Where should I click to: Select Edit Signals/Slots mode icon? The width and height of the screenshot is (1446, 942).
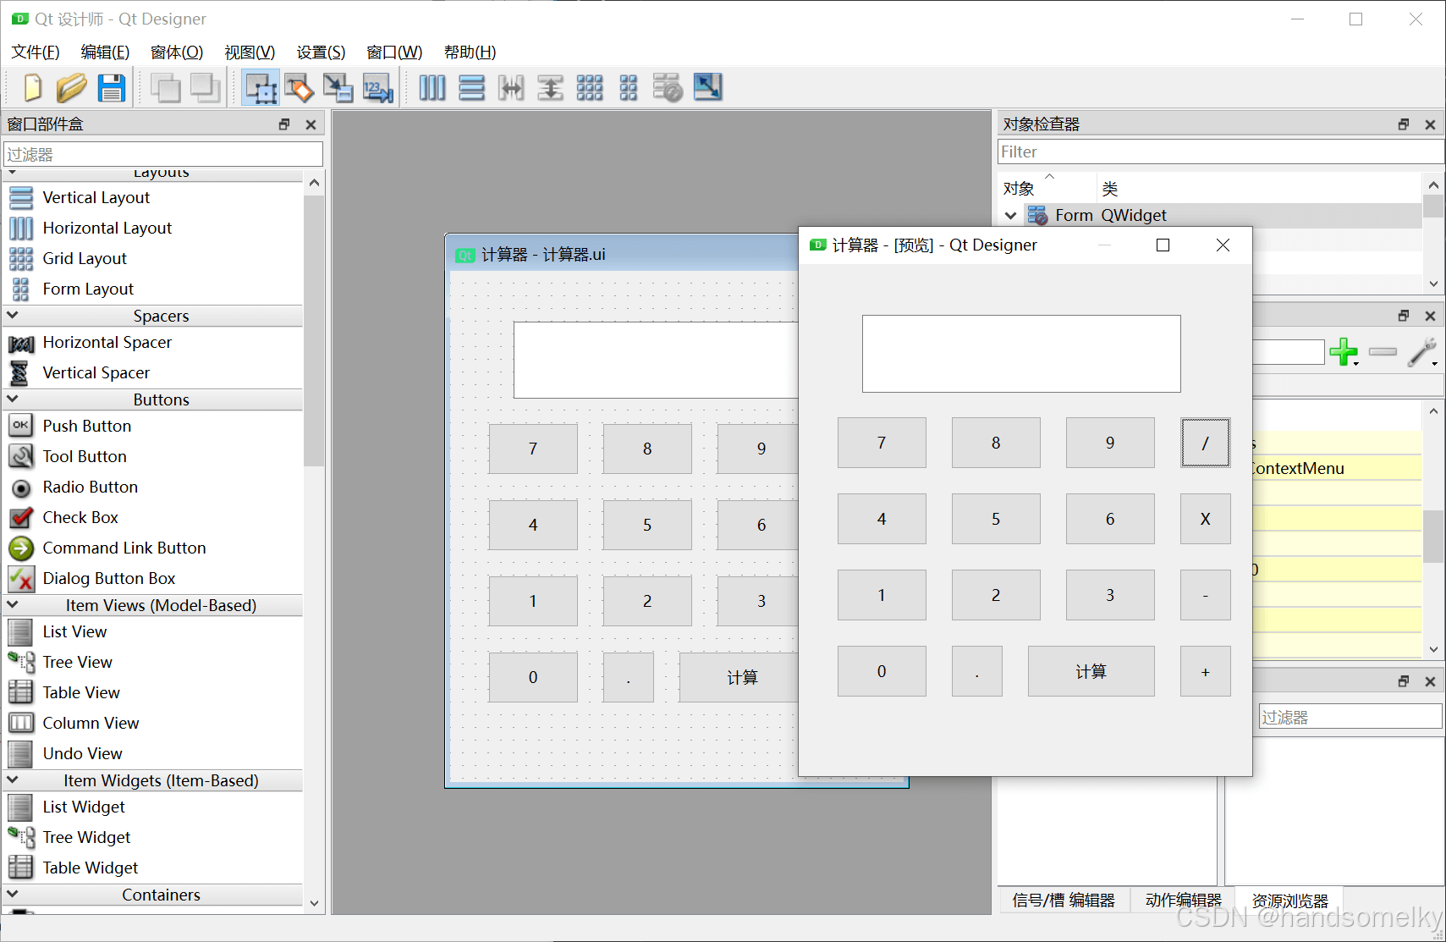(x=299, y=87)
